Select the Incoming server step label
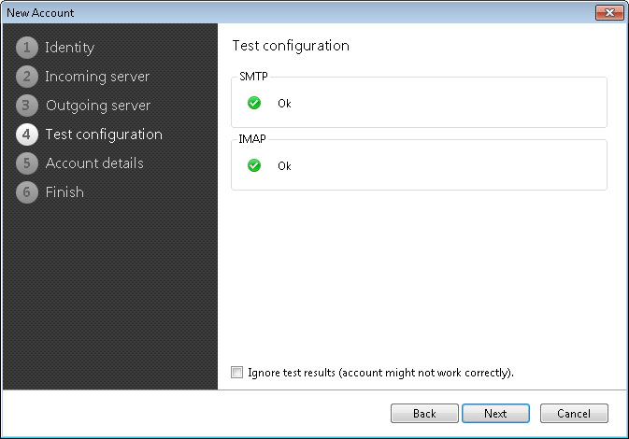This screenshot has width=629, height=439. click(97, 77)
